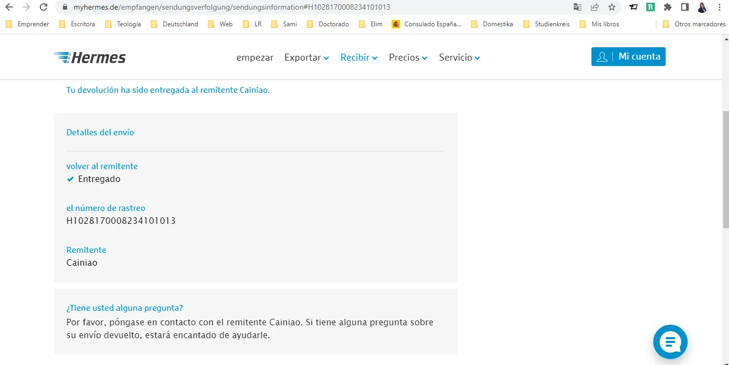
Task: Open the Escritora bookmarks folder
Action: coord(77,24)
